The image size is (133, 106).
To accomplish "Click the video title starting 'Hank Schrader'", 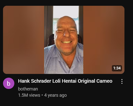I will click(x=65, y=81).
